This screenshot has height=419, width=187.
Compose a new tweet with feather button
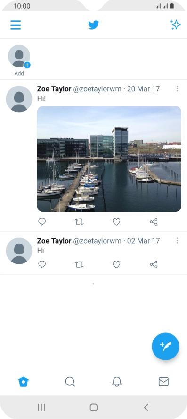[x=165, y=346]
